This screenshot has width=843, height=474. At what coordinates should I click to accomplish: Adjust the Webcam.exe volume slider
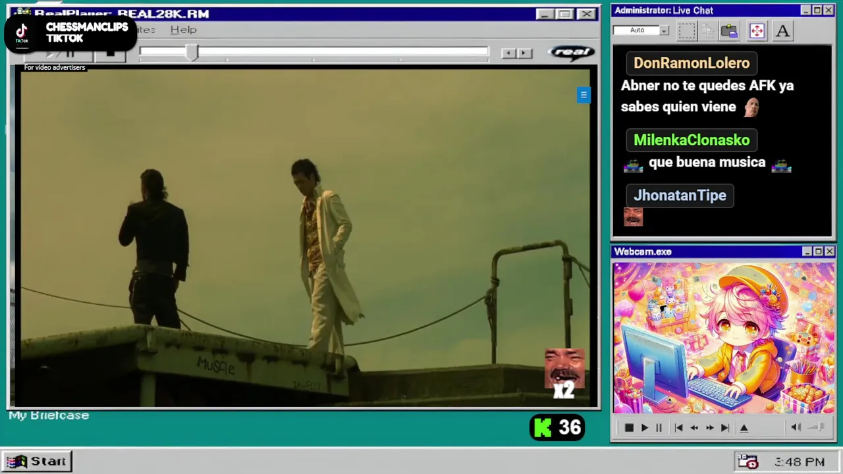coord(816,427)
